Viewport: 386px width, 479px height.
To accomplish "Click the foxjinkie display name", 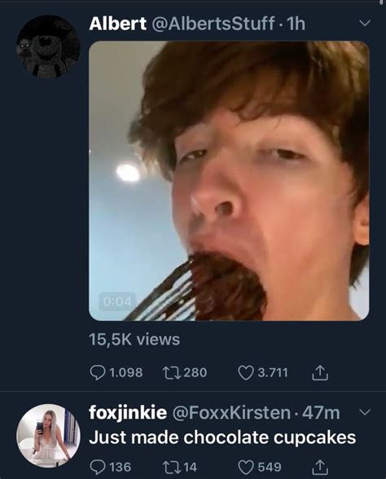I will point(128,413).
